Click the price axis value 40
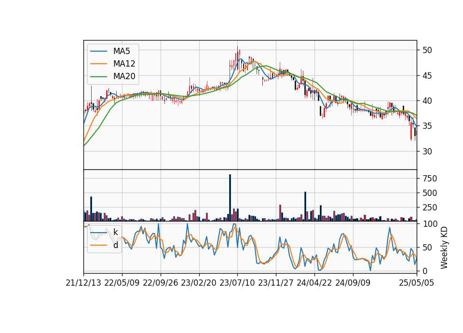The image size is (463, 333). [x=427, y=101]
